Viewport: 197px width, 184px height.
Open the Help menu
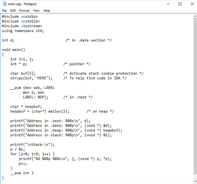46,10
